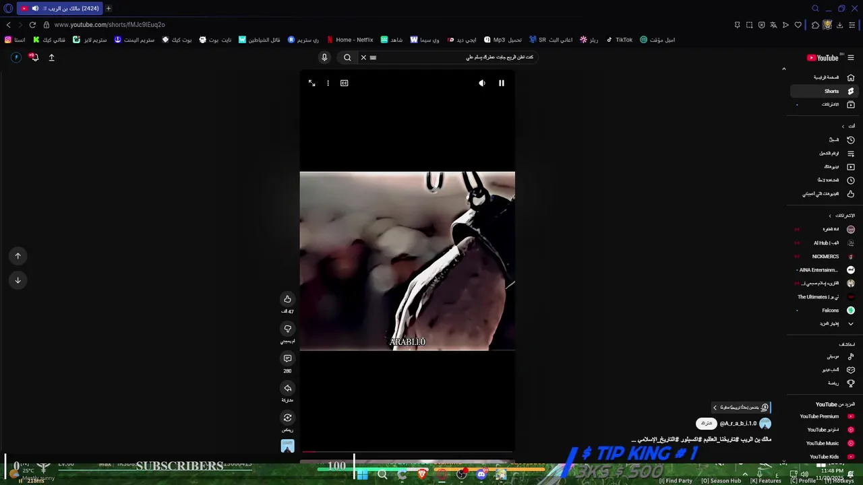
Task: Open the Short's sound source thumbnail
Action: click(x=287, y=446)
